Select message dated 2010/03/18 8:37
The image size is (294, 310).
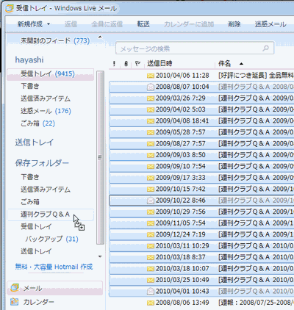[201, 257]
